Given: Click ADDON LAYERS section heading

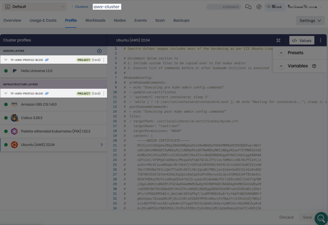Looking at the screenshot, I should (14, 51).
